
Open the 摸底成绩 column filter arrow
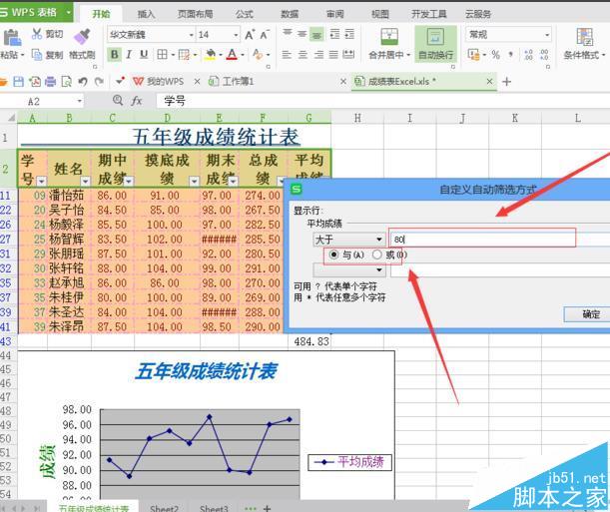tap(194, 181)
